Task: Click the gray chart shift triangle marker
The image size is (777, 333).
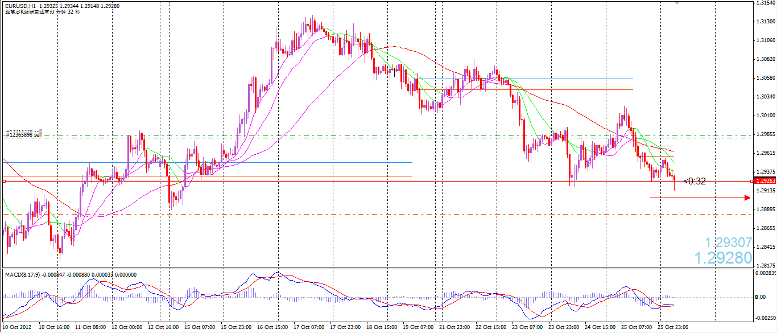Action: point(677,3)
